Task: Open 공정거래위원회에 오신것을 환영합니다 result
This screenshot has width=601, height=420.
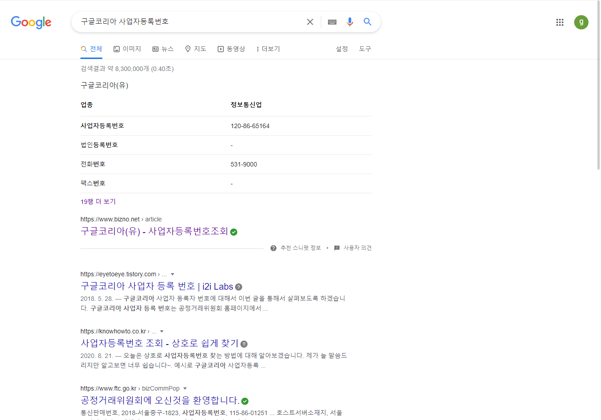Action: [160, 400]
